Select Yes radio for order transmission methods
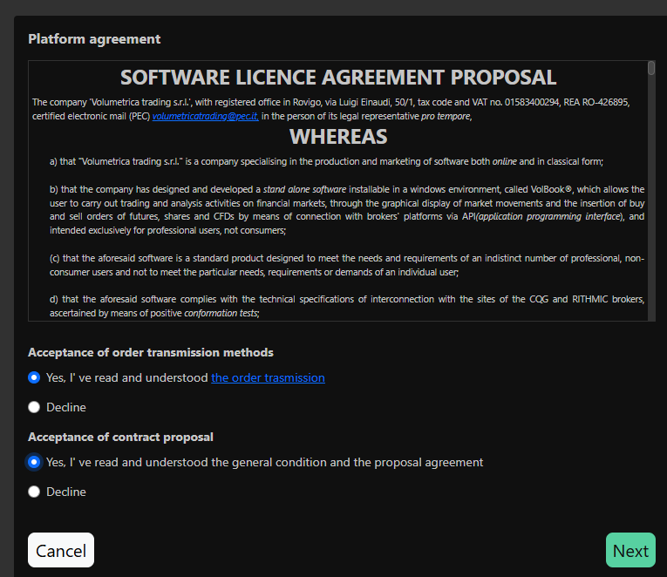667x577 pixels. 34,377
